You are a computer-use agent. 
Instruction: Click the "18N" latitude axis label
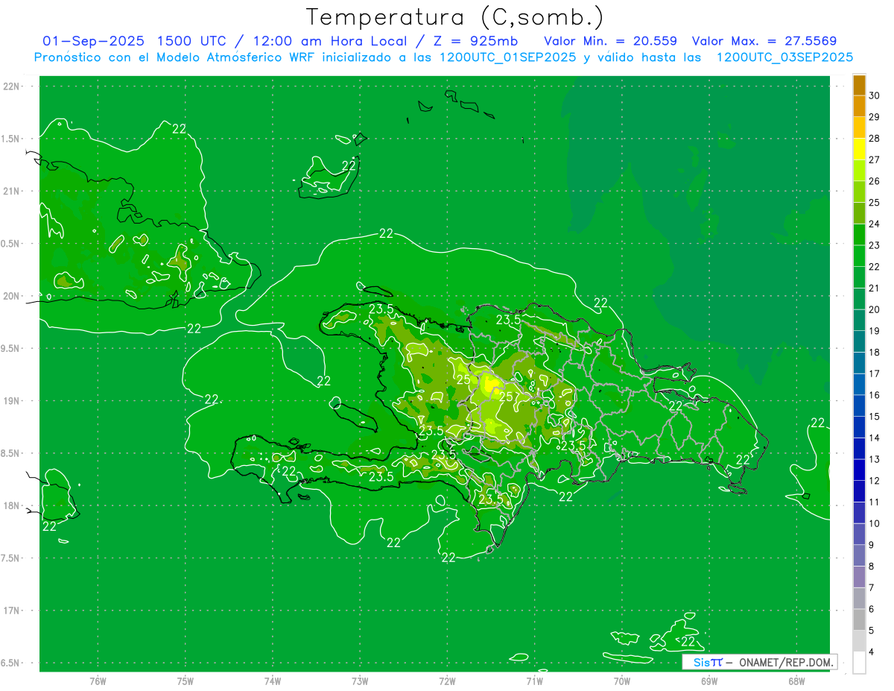click(x=11, y=505)
